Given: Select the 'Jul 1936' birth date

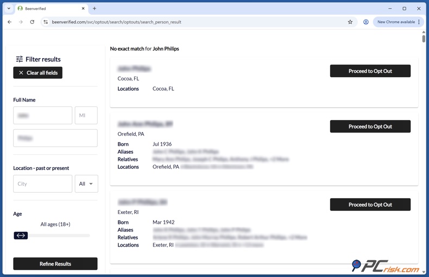Looking at the screenshot, I should pos(162,144).
